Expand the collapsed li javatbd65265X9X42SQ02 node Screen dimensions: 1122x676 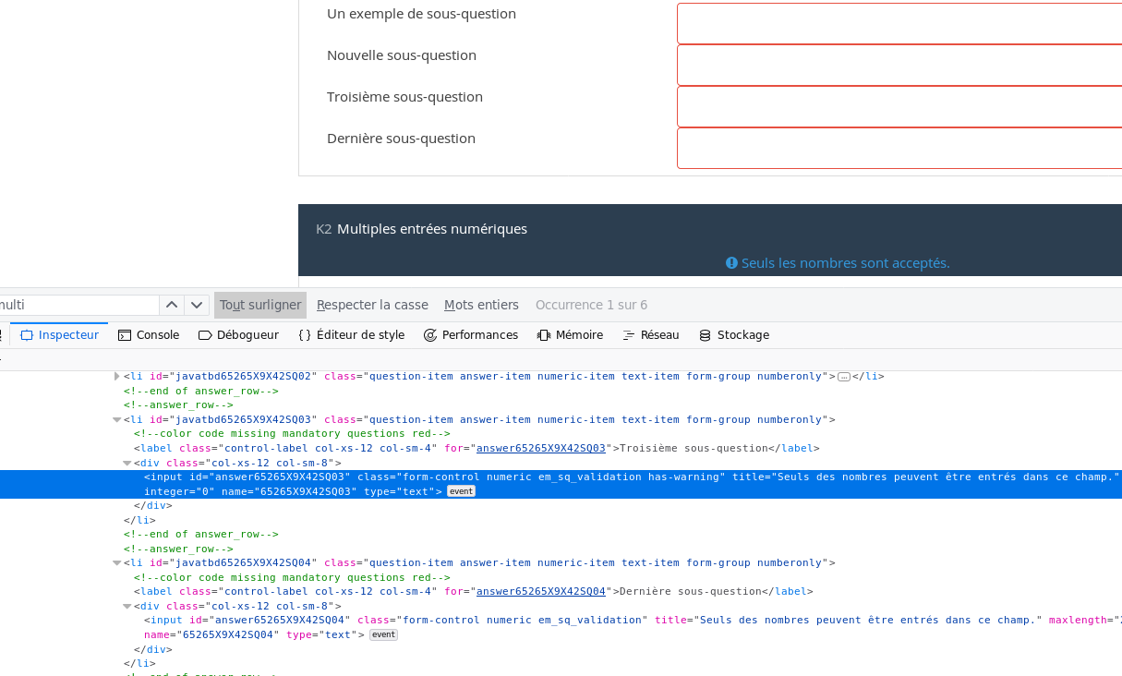click(x=117, y=377)
